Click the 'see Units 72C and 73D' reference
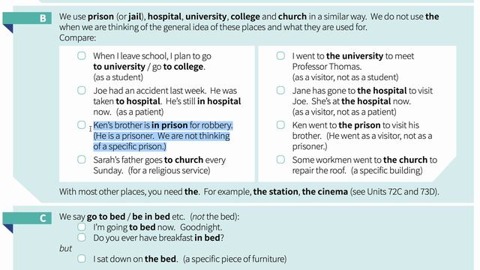The width and height of the screenshot is (480, 270). pos(394,192)
